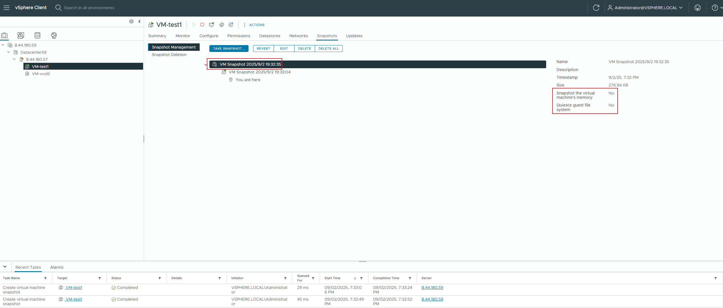The width and height of the screenshot is (723, 308).
Task: Click the search magnifier icon
Action: click(x=58, y=8)
